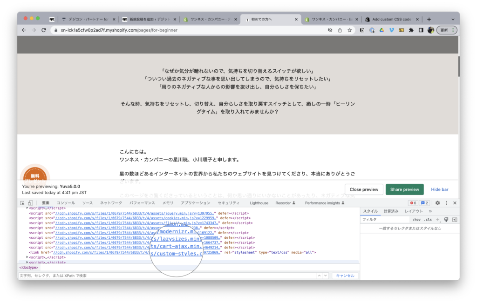477x303 pixels.
Task: Select the スタイル Styles pane tab
Action: tap(370, 211)
